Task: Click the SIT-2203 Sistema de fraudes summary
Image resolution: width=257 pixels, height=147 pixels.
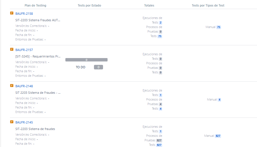Action: [x=35, y=129]
